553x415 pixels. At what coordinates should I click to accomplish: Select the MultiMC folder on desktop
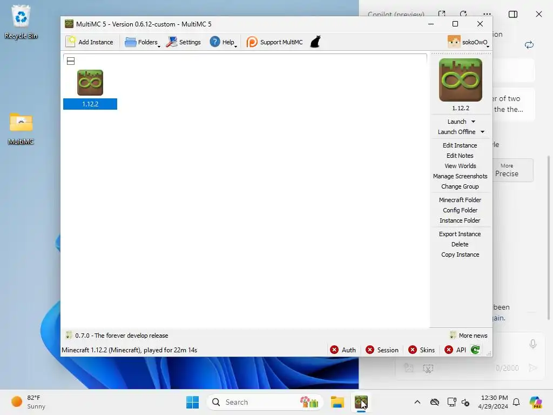[21, 129]
